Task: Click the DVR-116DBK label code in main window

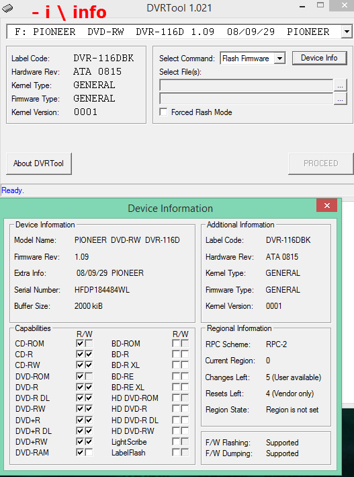Action: click(x=103, y=59)
